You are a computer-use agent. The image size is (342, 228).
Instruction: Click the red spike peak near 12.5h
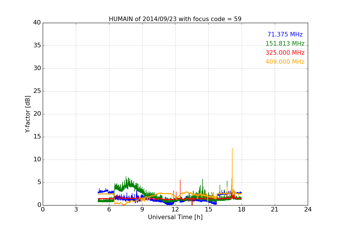click(x=180, y=180)
